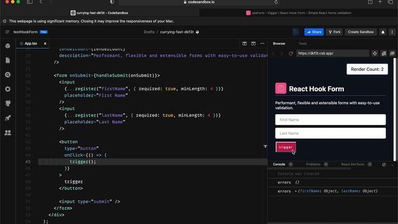Image resolution: width=398 pixels, height=224 pixels.
Task: Open the Sandbox Info sidebar icon
Action: click(x=8, y=46)
